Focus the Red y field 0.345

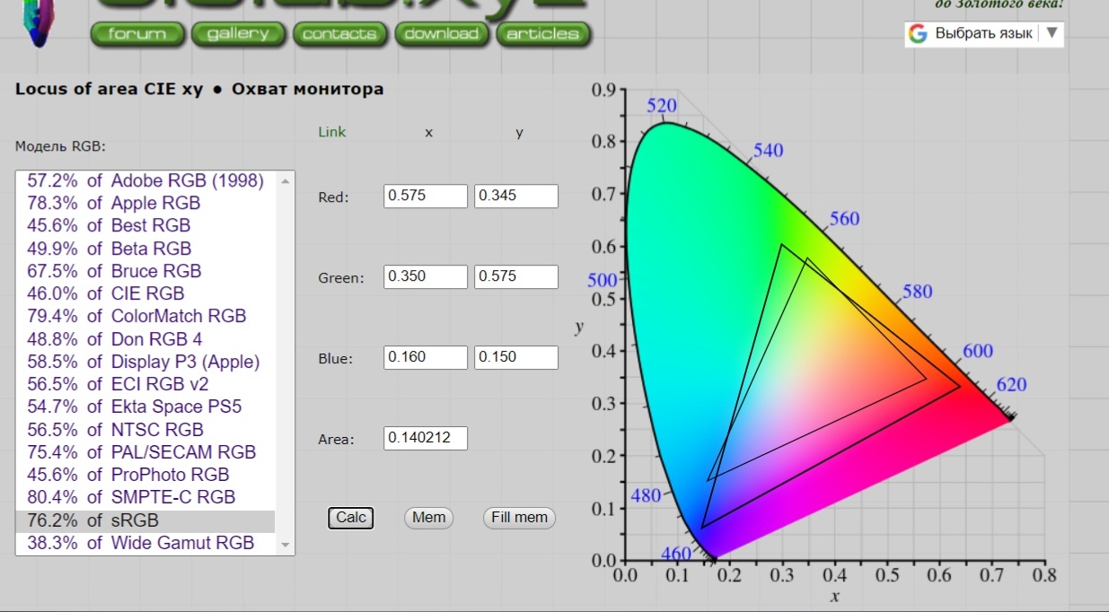coord(516,197)
